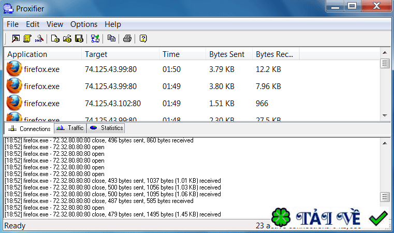Select firefox.exe row with time 01:50
The image size is (394, 233).
click(192, 69)
